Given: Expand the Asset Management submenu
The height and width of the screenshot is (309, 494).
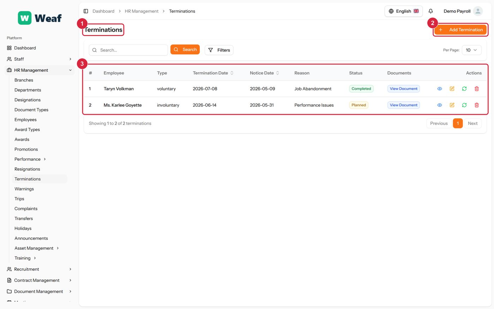Looking at the screenshot, I should pos(58,248).
